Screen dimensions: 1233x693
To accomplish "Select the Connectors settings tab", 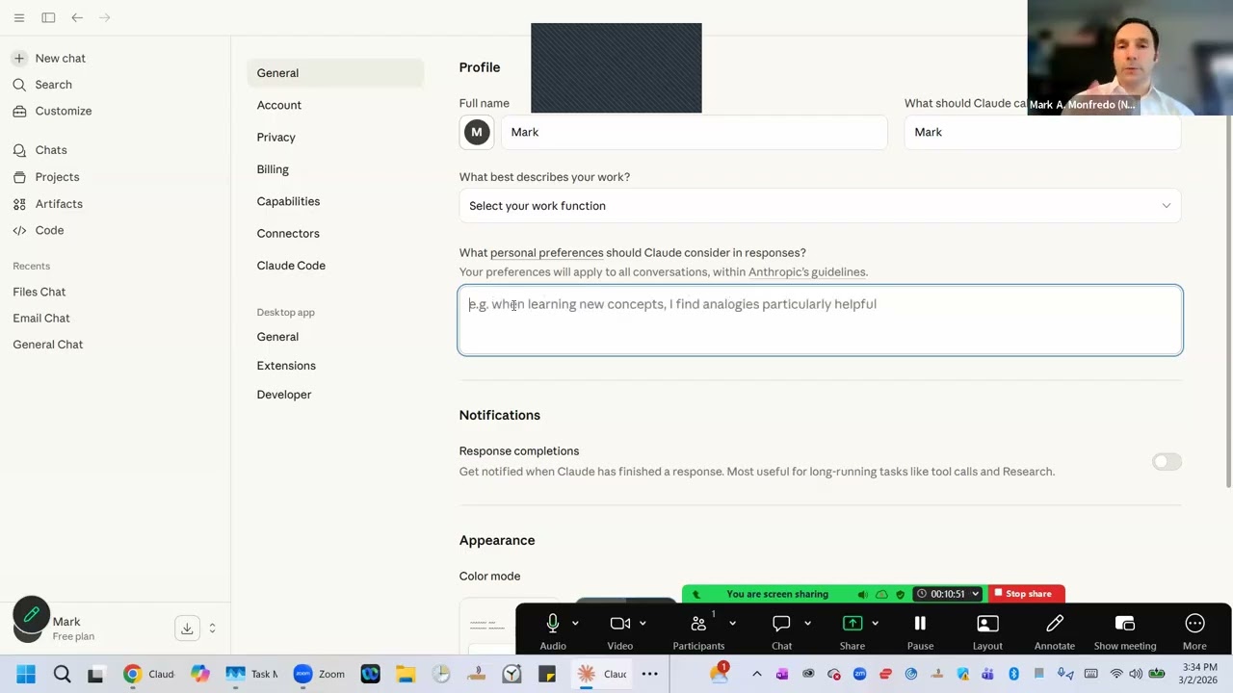I will tap(288, 233).
